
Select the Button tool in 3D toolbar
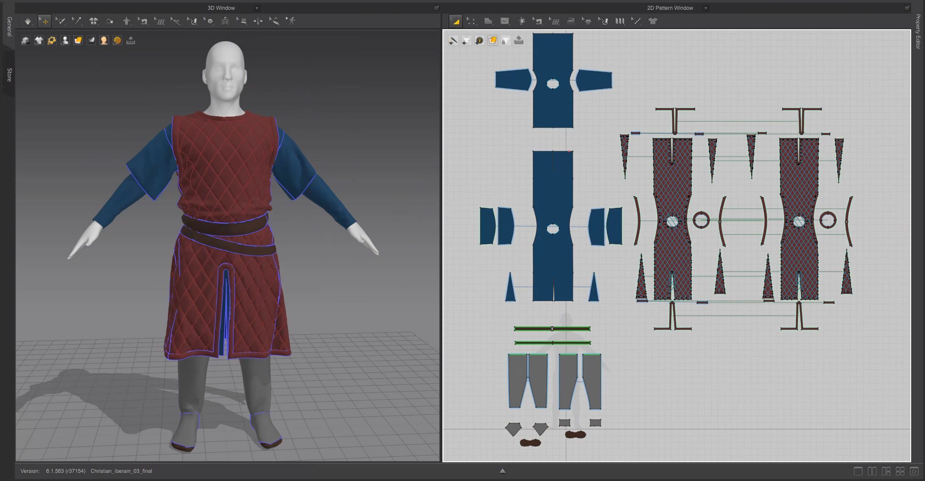(209, 21)
